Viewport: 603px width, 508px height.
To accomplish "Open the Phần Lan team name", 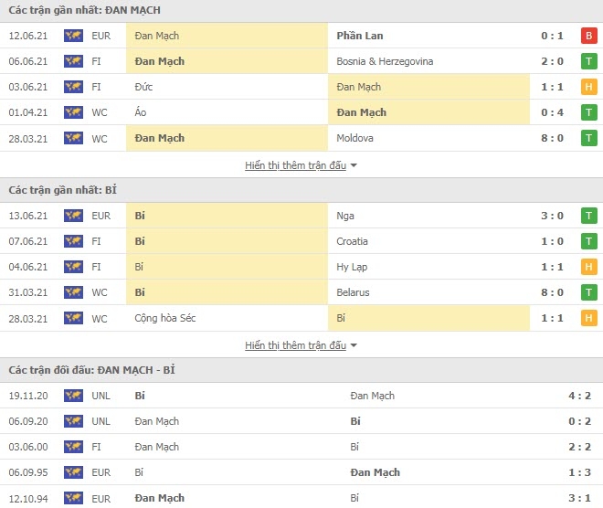I will point(360,36).
